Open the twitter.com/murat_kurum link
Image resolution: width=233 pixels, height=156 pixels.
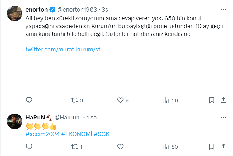(65, 50)
